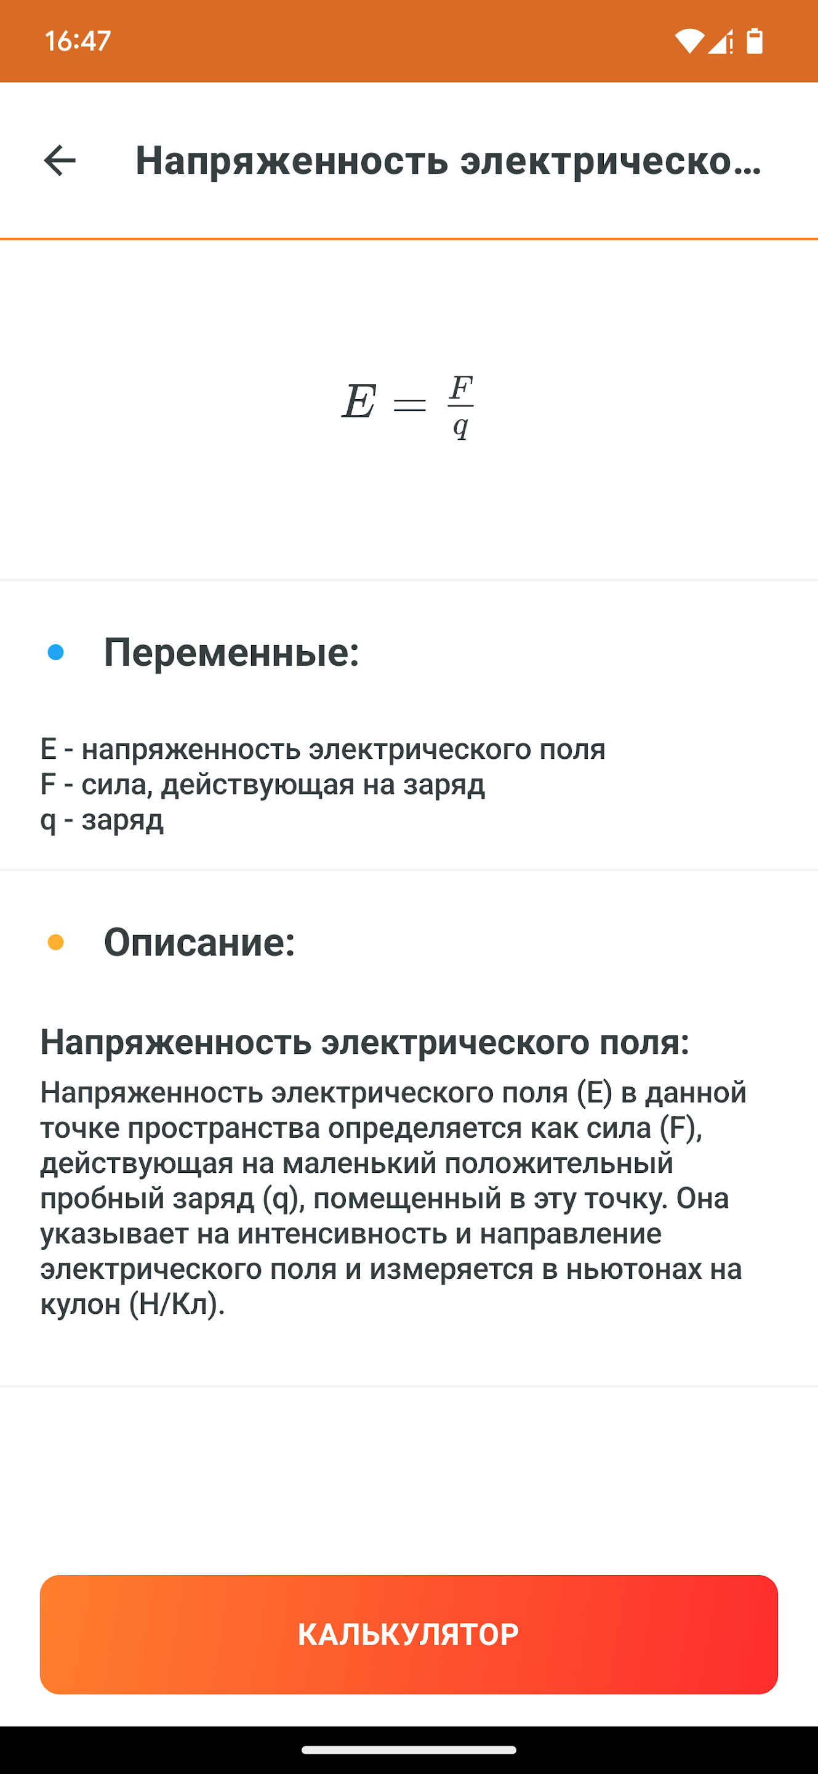Open the КАЛЬКУЛЯТОР calculator screen
818x1774 pixels.
(409, 1633)
